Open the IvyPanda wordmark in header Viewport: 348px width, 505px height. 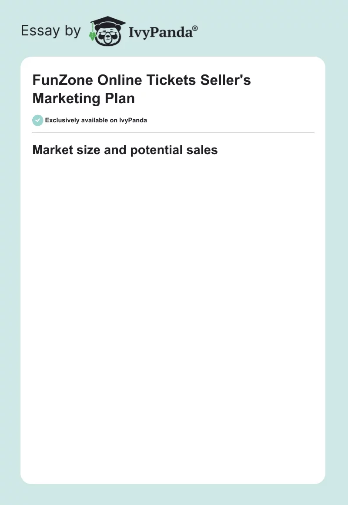(x=160, y=33)
